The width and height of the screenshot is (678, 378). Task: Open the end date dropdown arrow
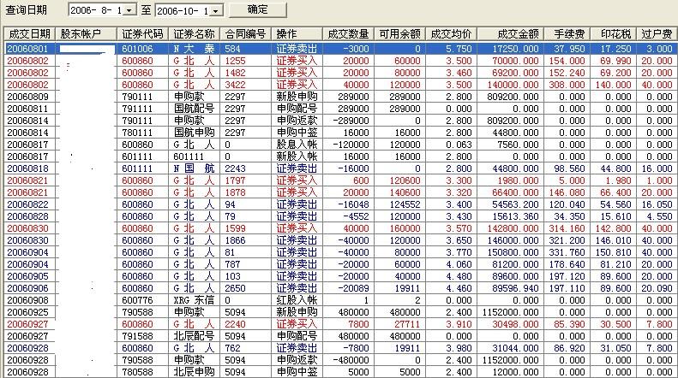217,11
